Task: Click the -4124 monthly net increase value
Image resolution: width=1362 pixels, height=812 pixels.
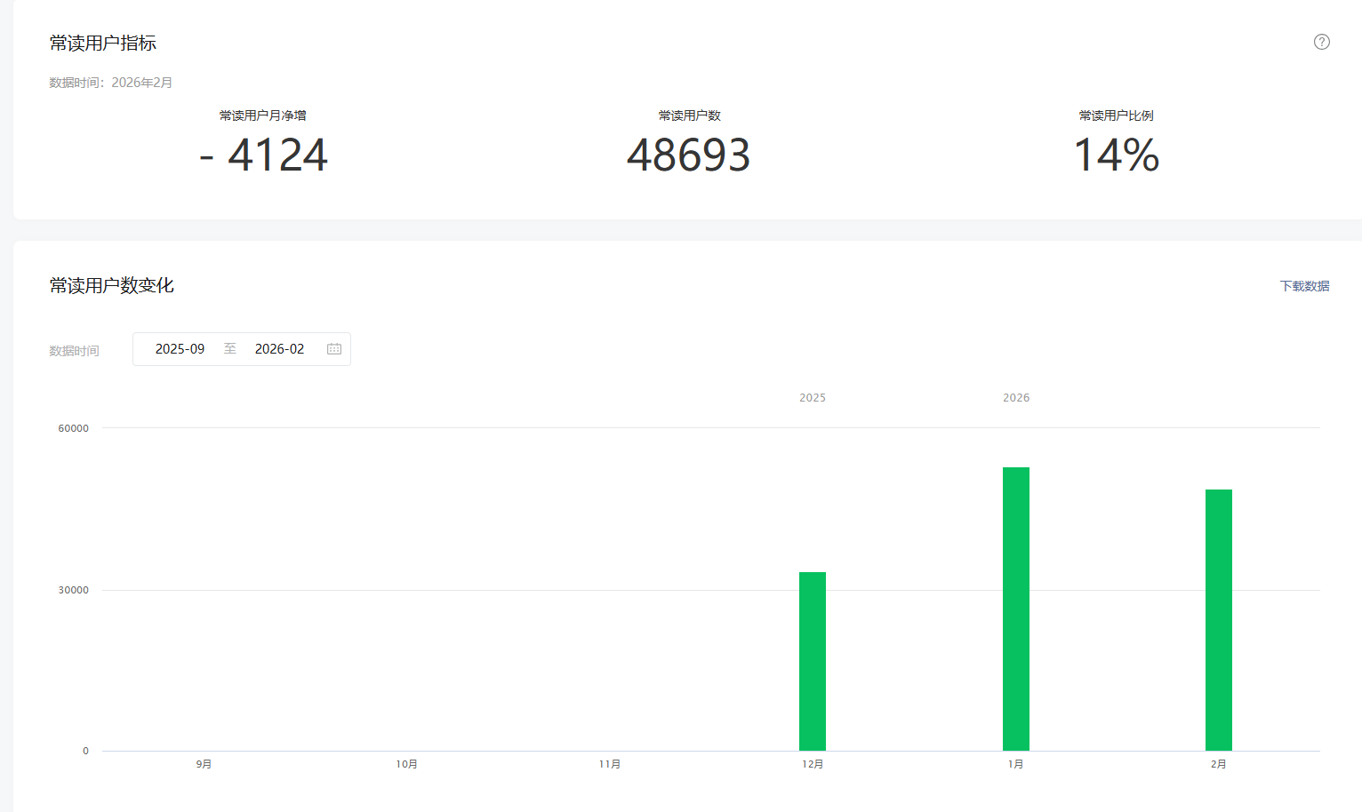Action: [263, 155]
